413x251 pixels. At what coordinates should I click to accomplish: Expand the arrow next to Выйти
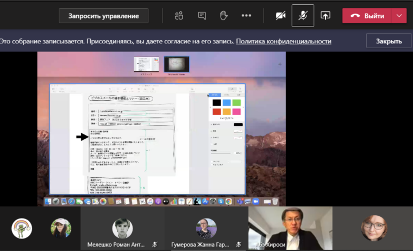[x=399, y=16]
